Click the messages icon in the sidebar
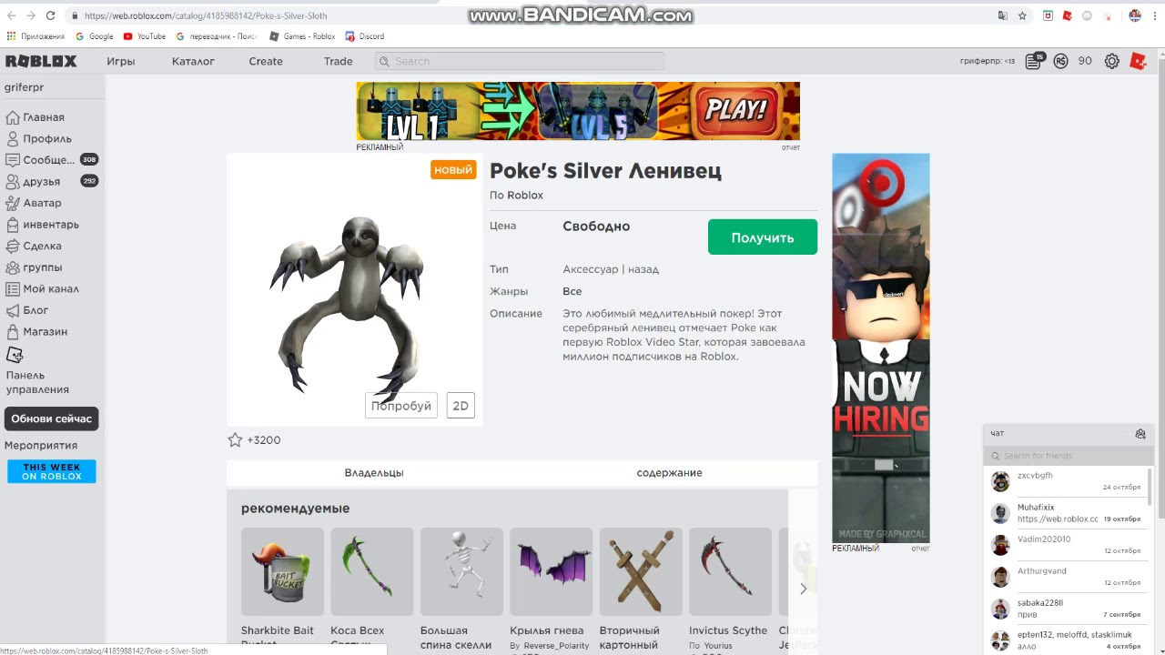The width and height of the screenshot is (1165, 655). [x=13, y=160]
